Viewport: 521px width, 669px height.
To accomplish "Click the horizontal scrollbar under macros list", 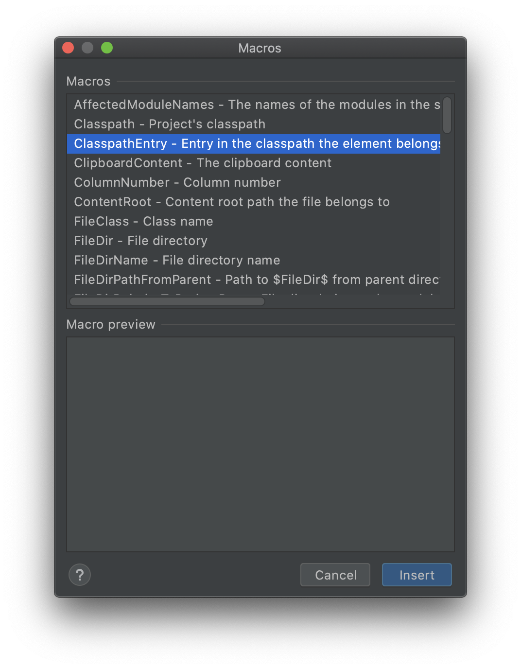I will tap(167, 301).
